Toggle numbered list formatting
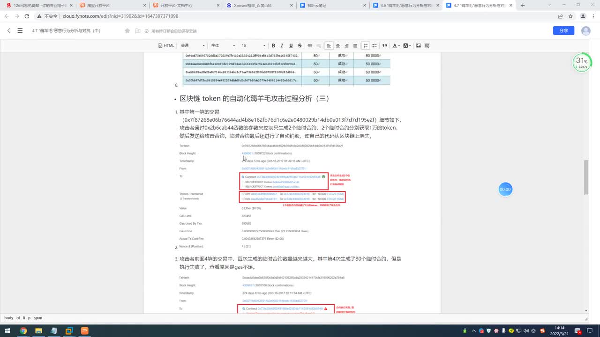 point(366,45)
